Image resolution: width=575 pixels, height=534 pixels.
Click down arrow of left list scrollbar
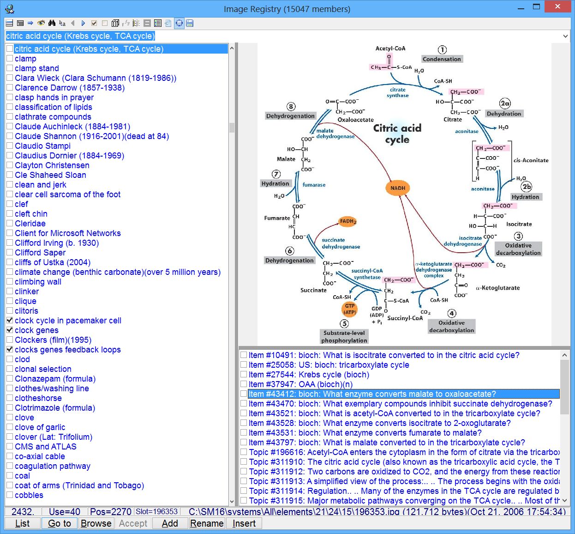[232, 501]
